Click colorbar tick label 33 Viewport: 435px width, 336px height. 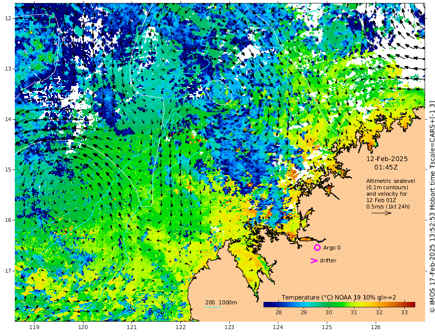coord(404,312)
